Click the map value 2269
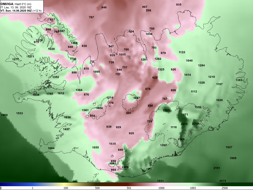This screenshot has height=190, width=253. pyautogui.click(x=125, y=167)
